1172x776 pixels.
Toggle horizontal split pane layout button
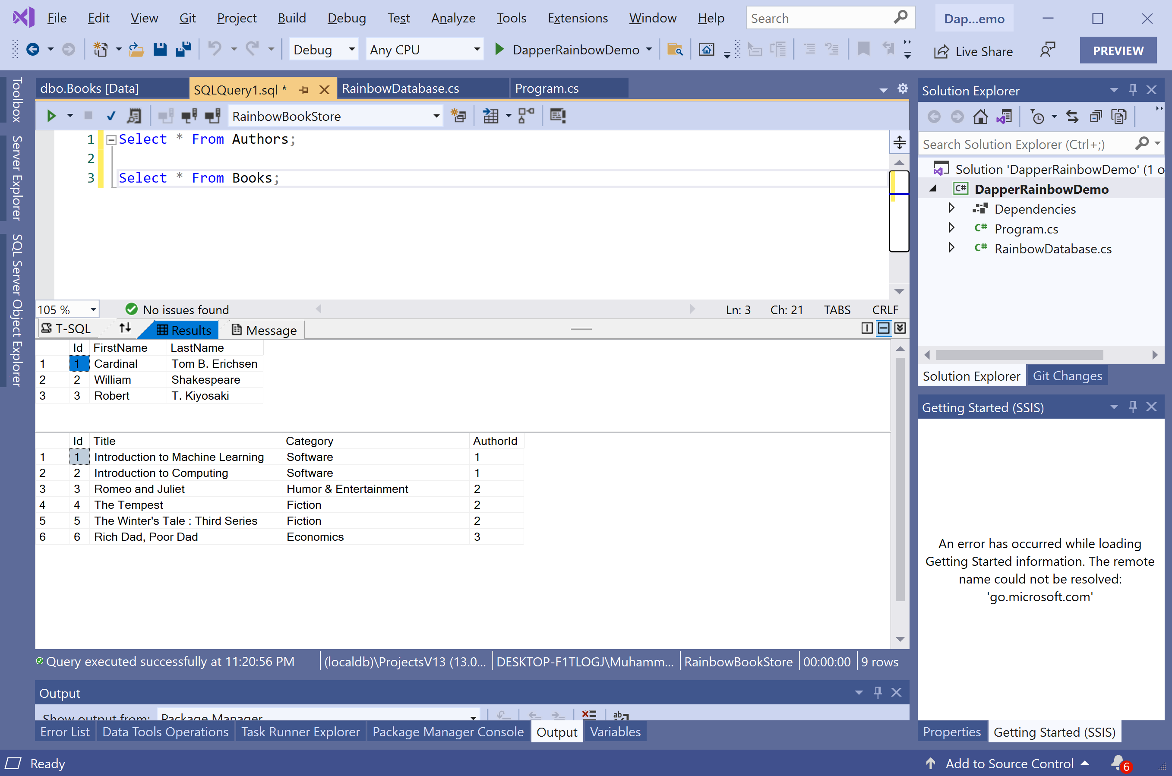click(x=884, y=328)
